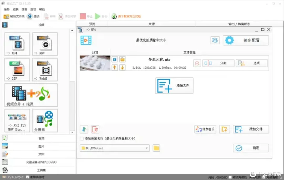Move 冬至元宵.mkv down with the down arrow

click(123, 67)
